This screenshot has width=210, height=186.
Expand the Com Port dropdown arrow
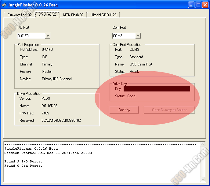(x=138, y=36)
